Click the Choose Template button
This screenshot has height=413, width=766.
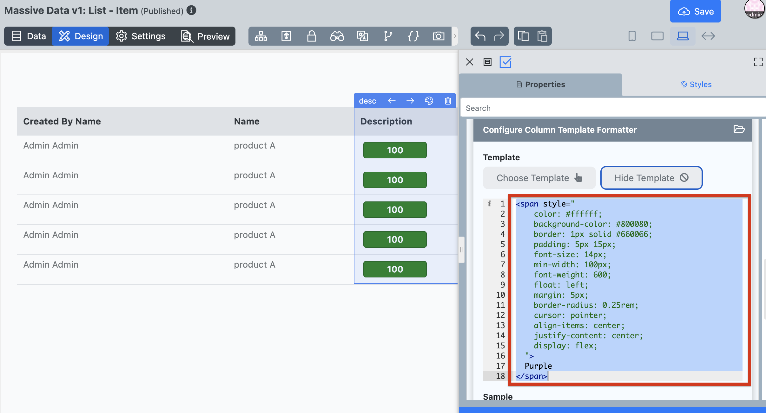click(x=539, y=178)
